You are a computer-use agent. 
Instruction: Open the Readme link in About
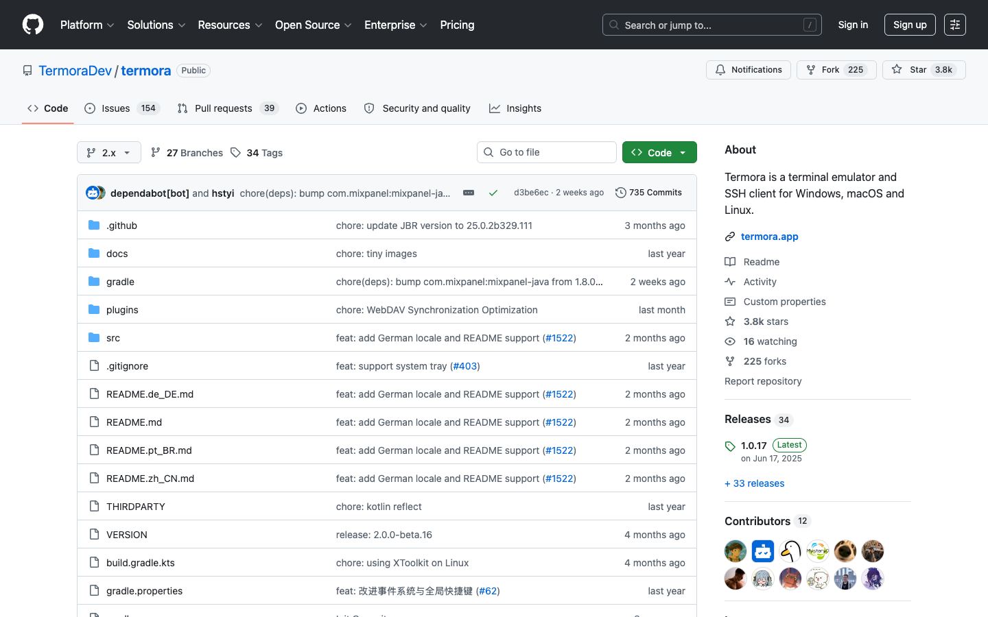point(752,262)
